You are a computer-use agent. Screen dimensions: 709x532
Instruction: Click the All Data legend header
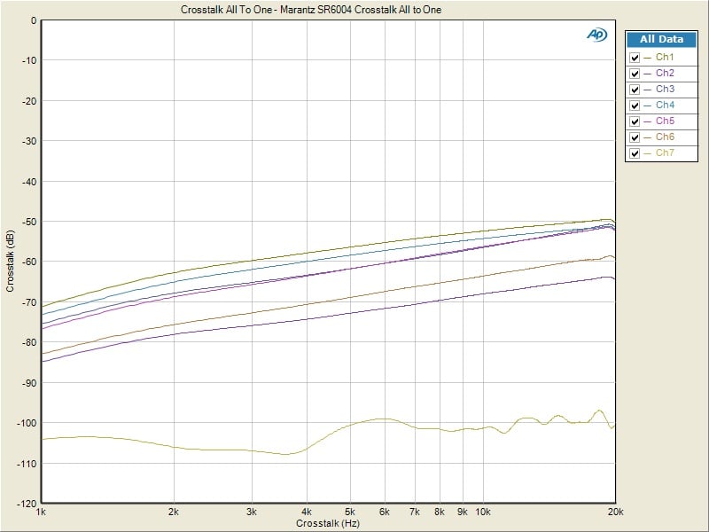(661, 39)
